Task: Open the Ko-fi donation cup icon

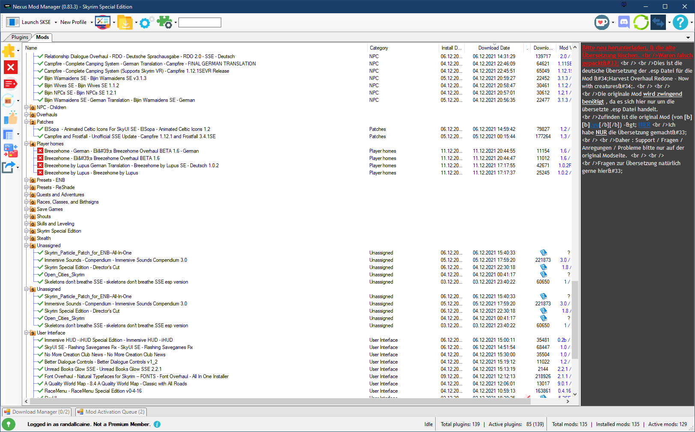Action: tap(601, 22)
